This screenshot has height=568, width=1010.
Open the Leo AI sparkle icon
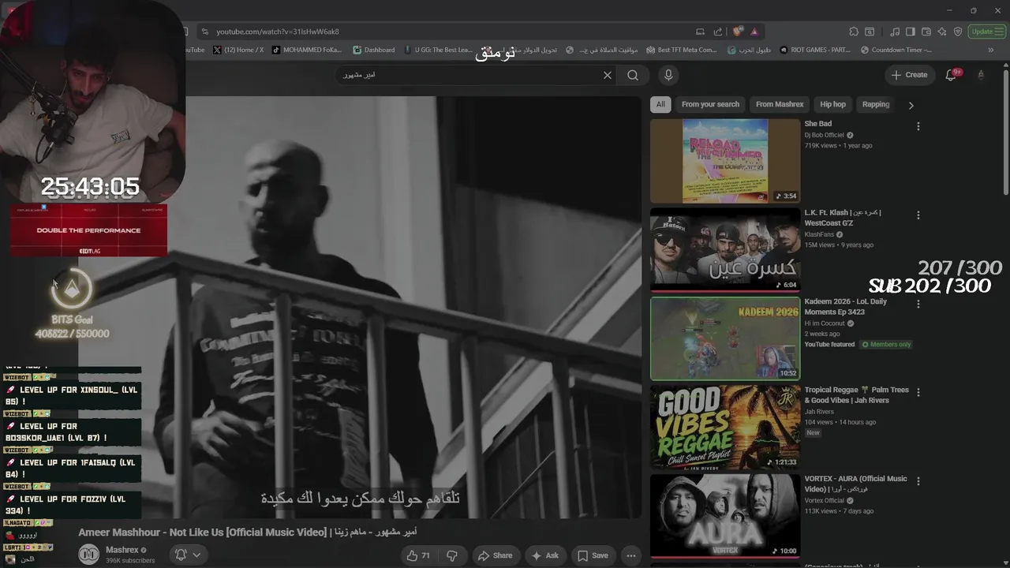click(942, 32)
